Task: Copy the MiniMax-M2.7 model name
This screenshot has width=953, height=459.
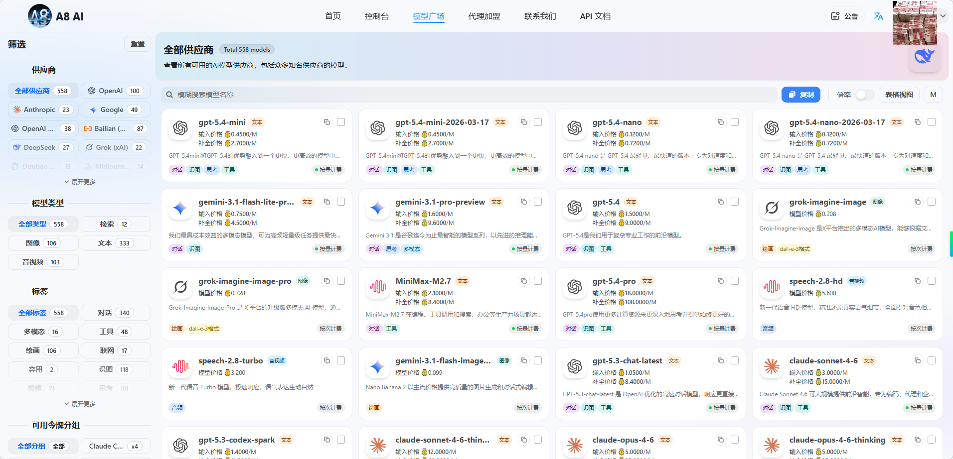Action: click(x=524, y=281)
